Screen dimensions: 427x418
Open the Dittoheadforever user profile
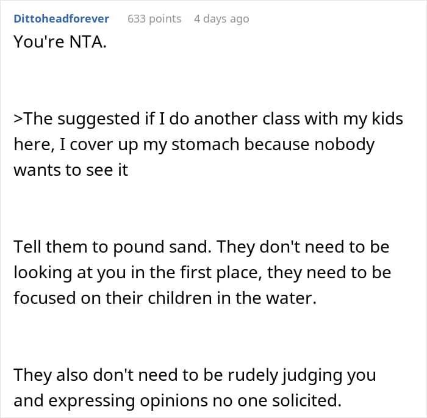pos(61,19)
